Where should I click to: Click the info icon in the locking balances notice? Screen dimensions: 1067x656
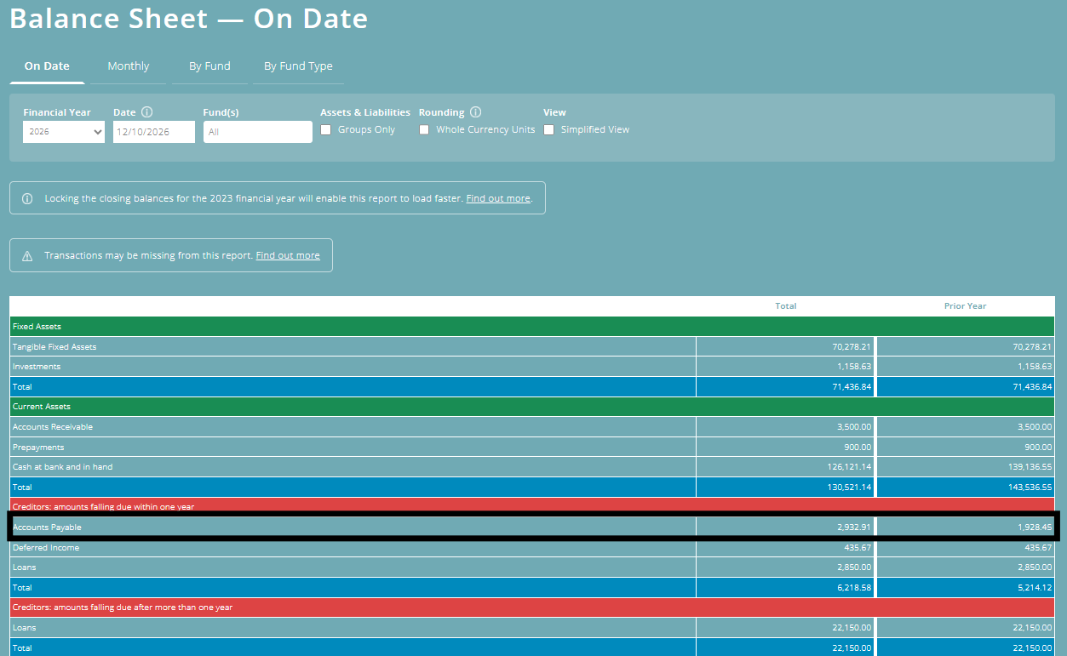(27, 198)
